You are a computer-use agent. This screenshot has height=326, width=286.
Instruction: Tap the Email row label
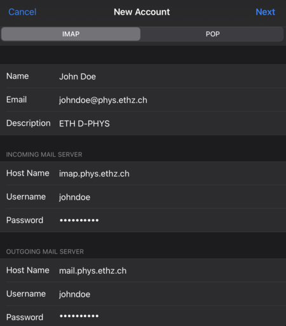click(17, 100)
